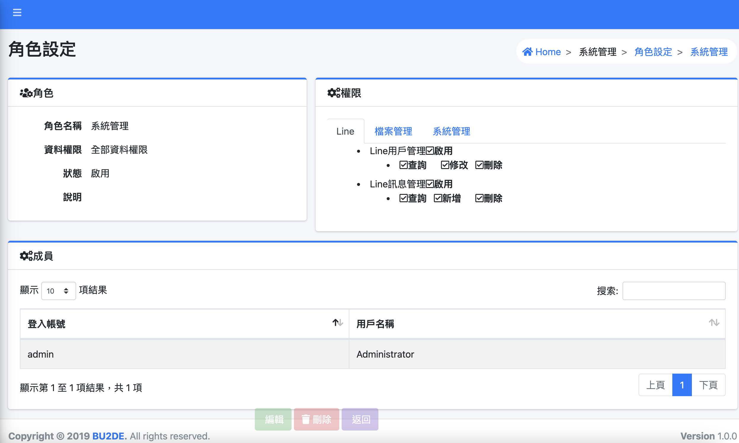Open the results-per-page dropdown showing 10
The height and width of the screenshot is (443, 739).
coord(58,291)
